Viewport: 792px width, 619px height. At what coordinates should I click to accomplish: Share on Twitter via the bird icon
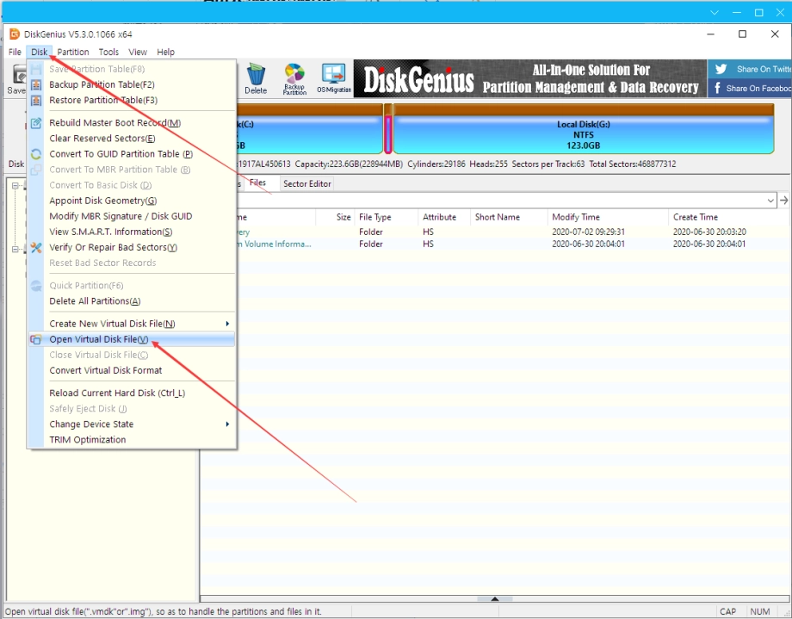(721, 69)
